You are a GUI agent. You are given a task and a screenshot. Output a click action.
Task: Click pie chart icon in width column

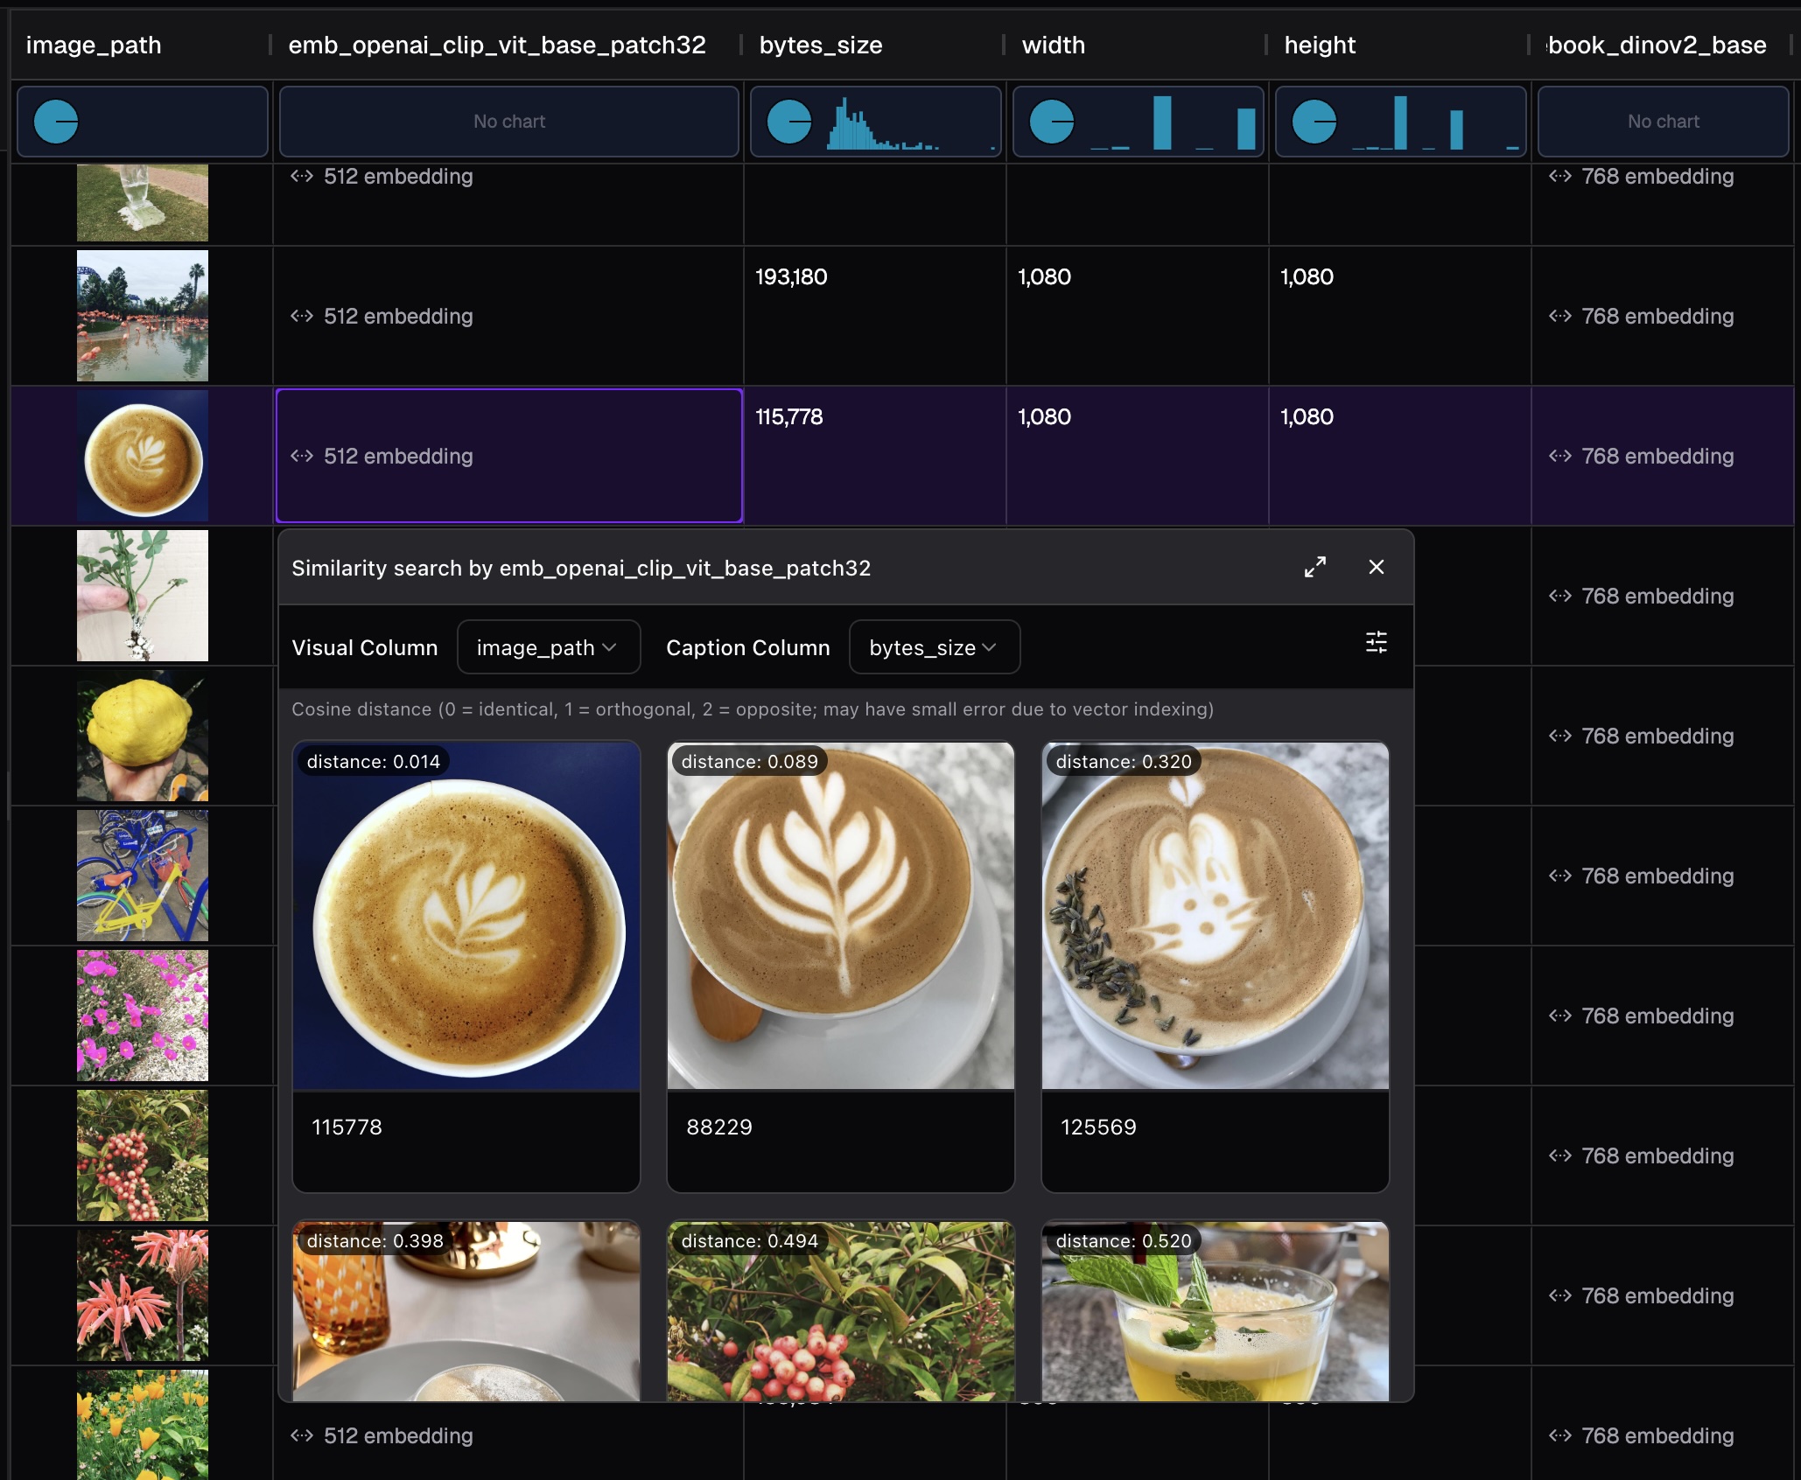point(1052,122)
